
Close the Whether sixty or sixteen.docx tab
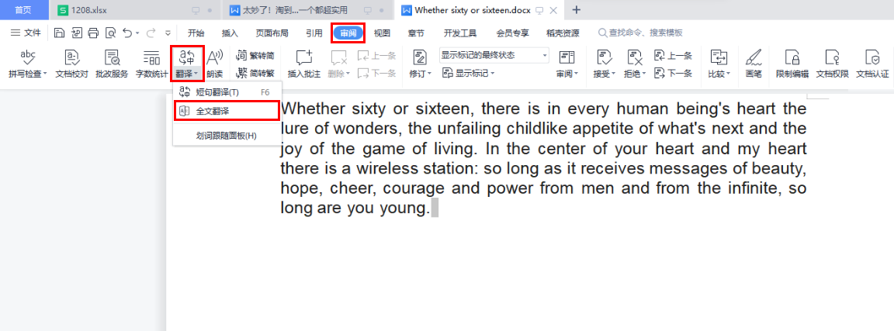point(553,10)
